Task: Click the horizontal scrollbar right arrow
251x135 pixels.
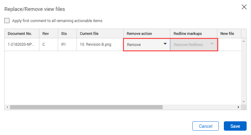Action: 238,107
